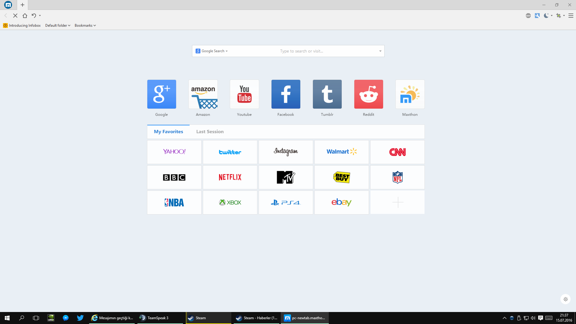Screen dimensions: 576x324
Task: Switch to Steam taskbar window
Action: [x=208, y=318]
